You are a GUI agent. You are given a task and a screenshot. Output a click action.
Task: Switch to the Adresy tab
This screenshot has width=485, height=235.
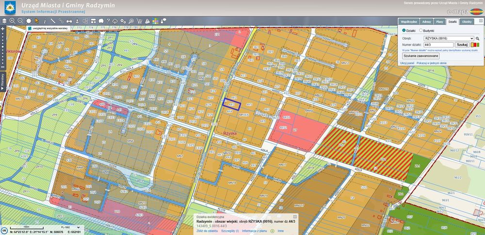coord(426,22)
